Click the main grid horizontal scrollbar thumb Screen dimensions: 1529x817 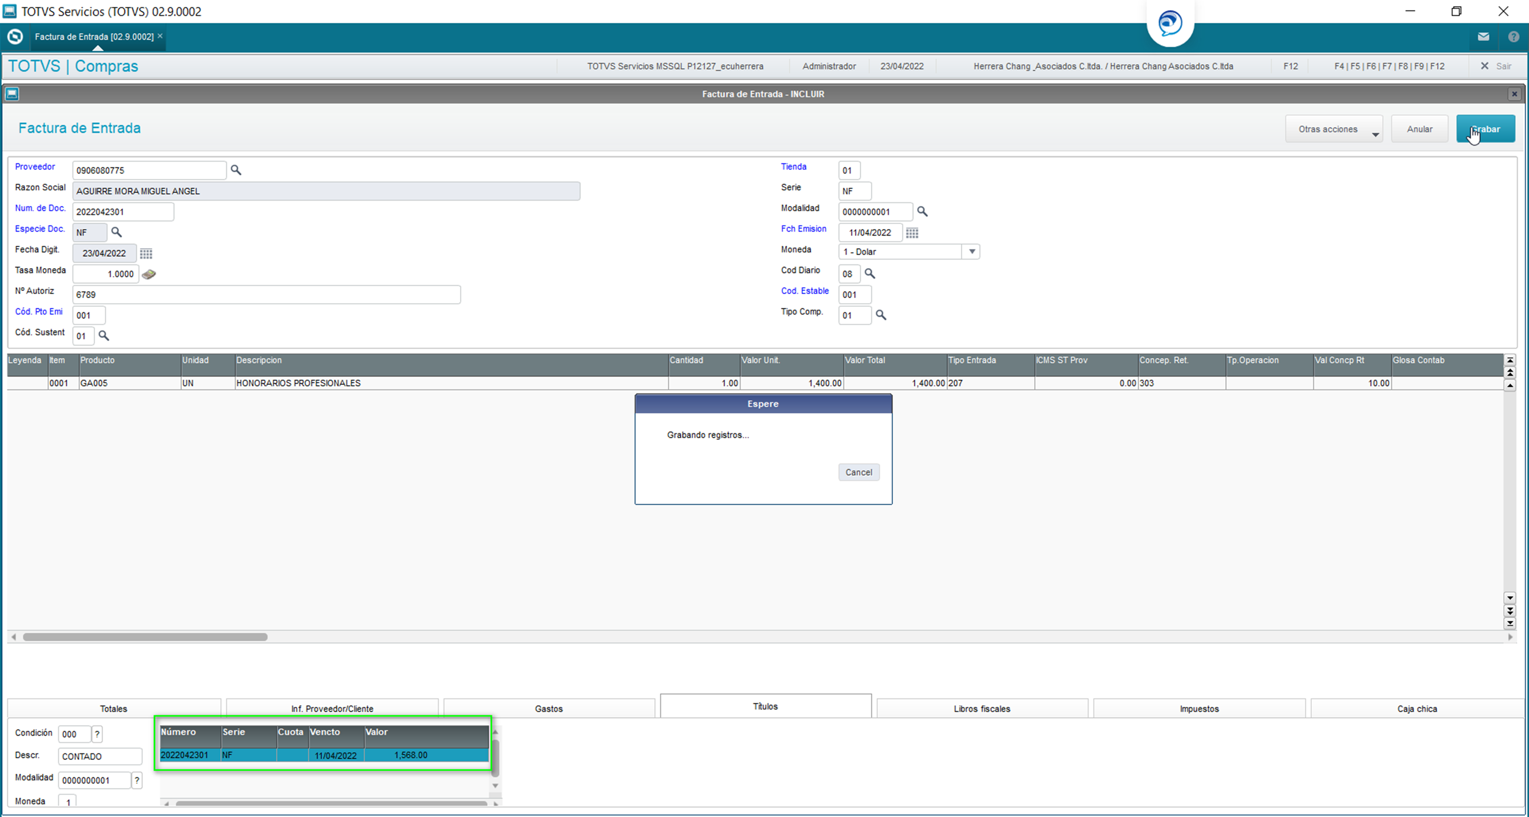145,637
